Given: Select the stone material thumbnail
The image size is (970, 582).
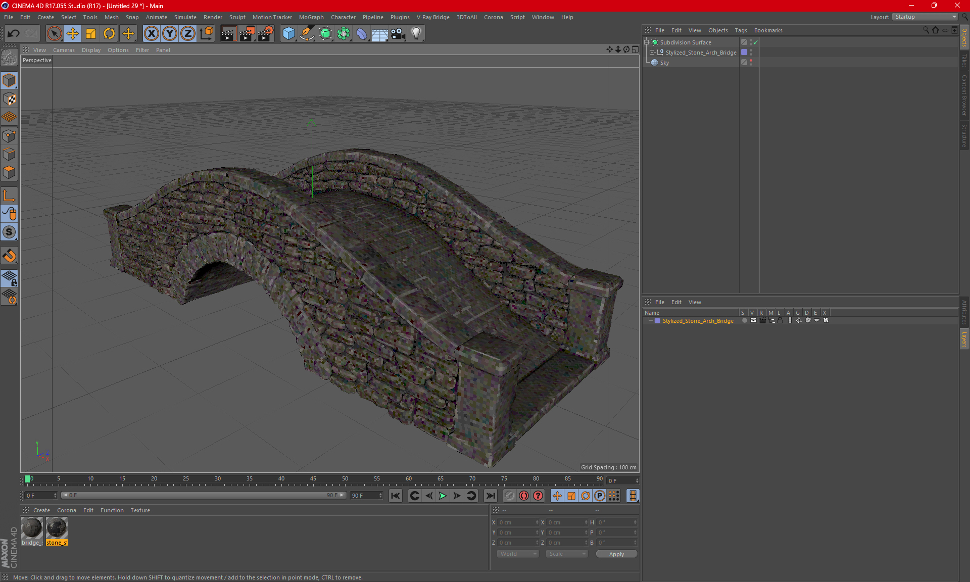Looking at the screenshot, I should click(57, 531).
